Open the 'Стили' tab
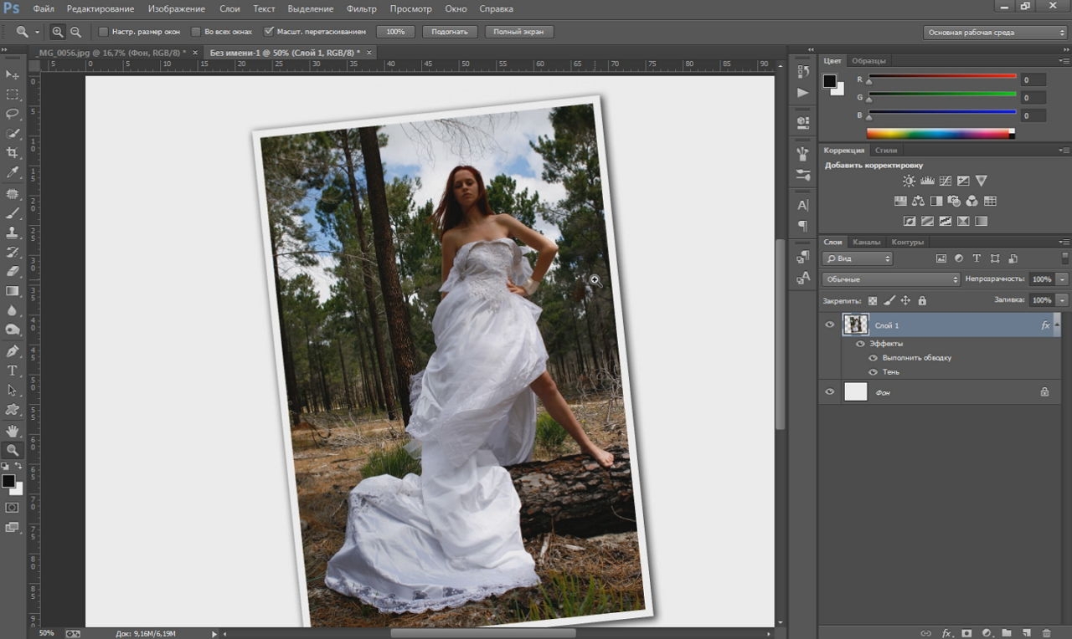Screen dimensions: 1072x639 click(x=886, y=151)
